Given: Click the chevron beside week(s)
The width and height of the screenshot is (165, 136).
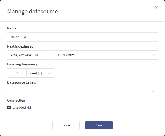Looking at the screenshot, I should 49,73.
